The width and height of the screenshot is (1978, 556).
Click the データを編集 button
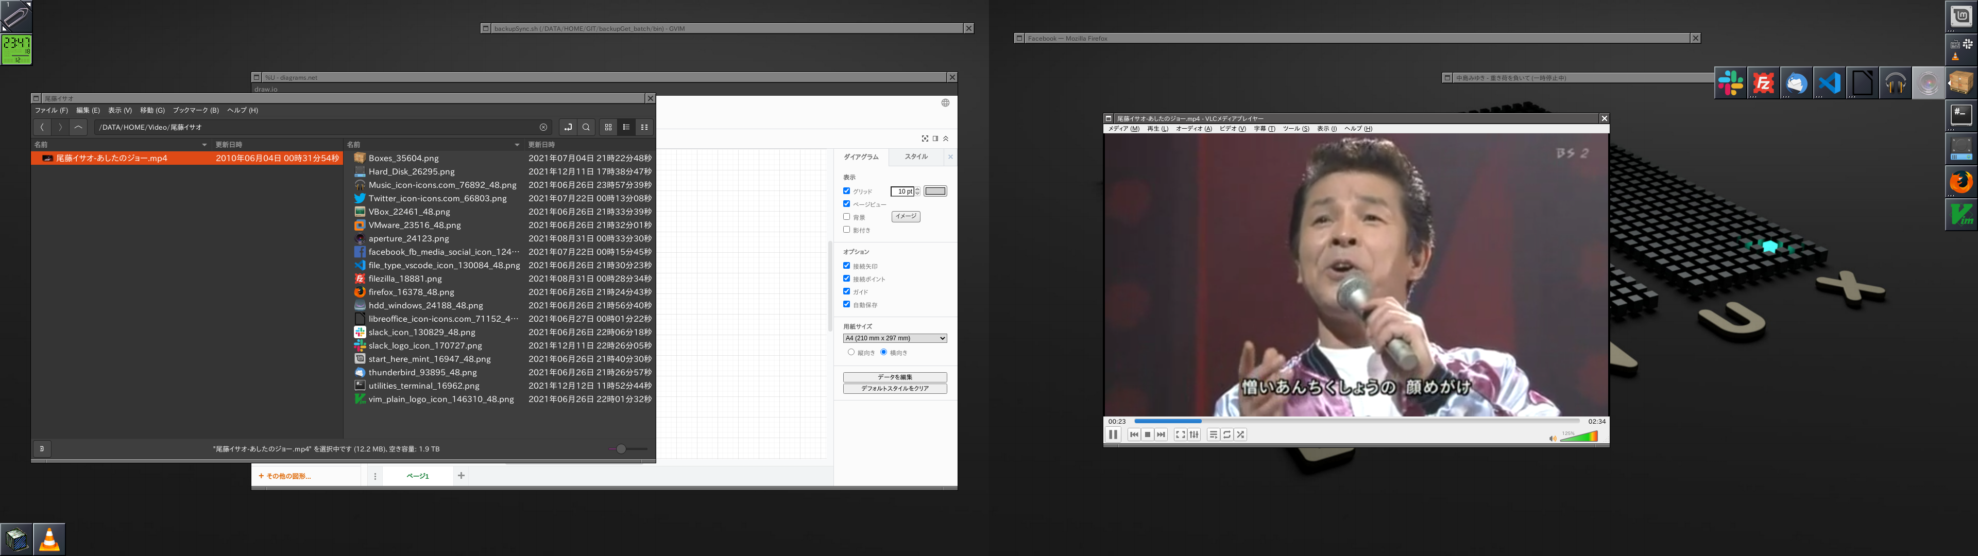895,377
